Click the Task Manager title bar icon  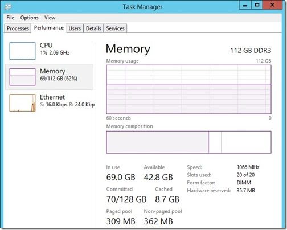pos(8,7)
